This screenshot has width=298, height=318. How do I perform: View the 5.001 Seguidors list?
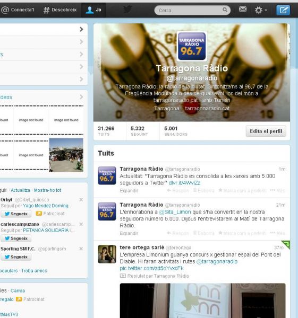[176, 131]
